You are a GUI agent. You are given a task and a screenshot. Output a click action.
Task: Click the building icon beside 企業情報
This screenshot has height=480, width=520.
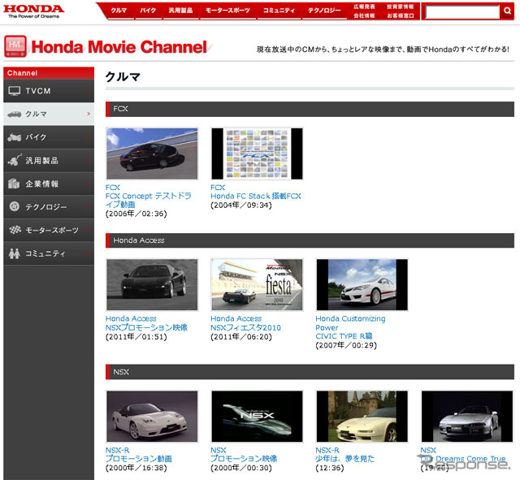coord(14,184)
